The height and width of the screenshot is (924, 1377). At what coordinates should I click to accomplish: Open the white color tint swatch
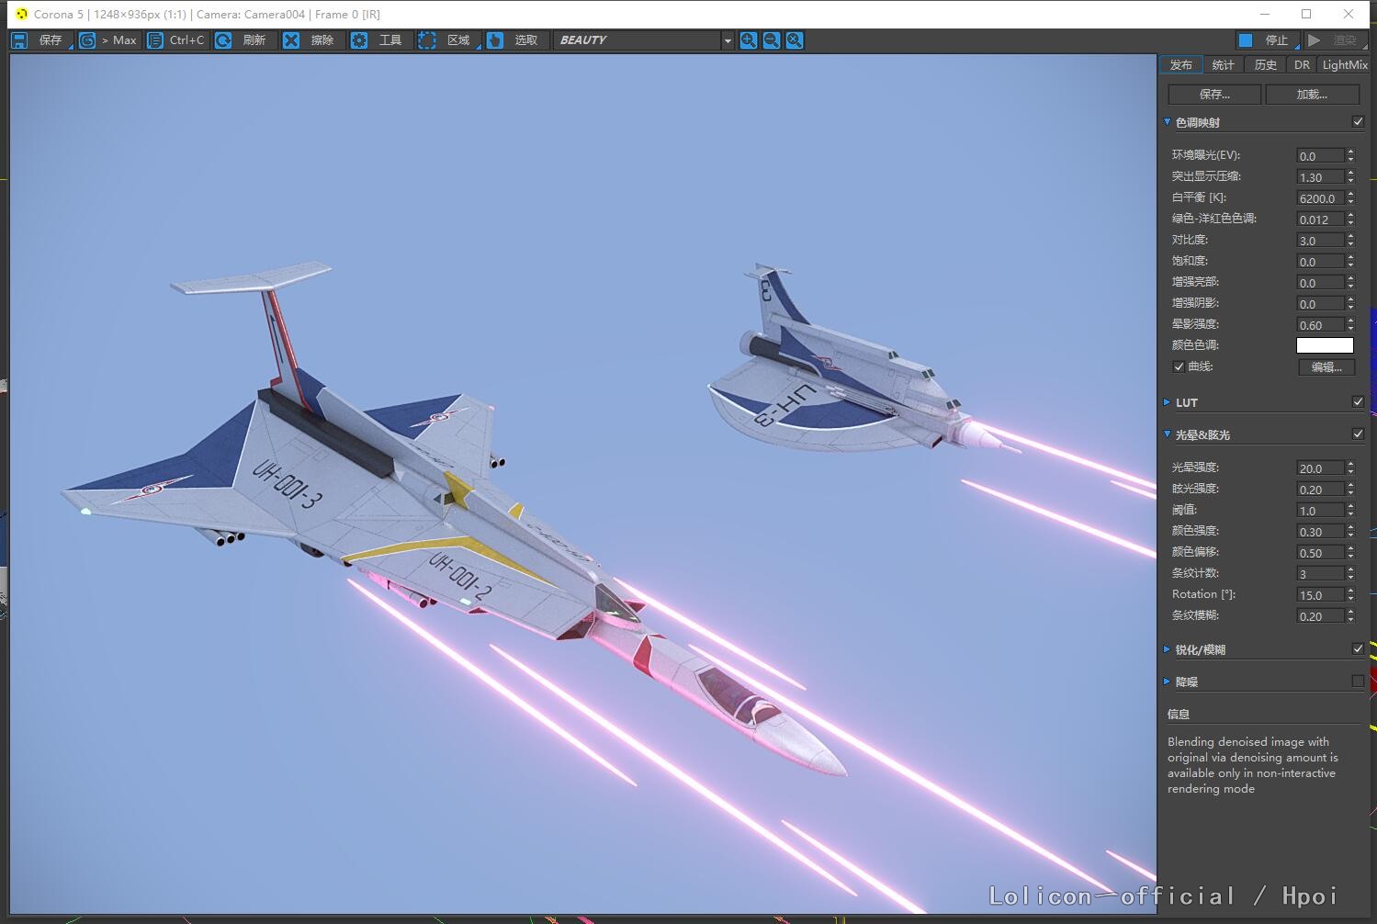pyautogui.click(x=1324, y=345)
